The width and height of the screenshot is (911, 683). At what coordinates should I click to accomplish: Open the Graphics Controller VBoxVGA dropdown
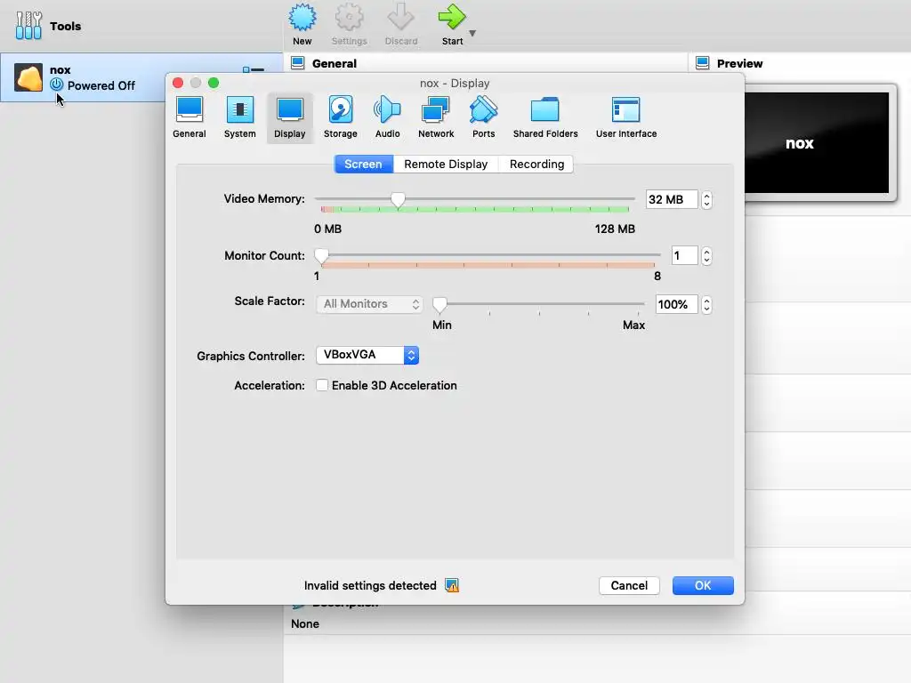(367, 355)
